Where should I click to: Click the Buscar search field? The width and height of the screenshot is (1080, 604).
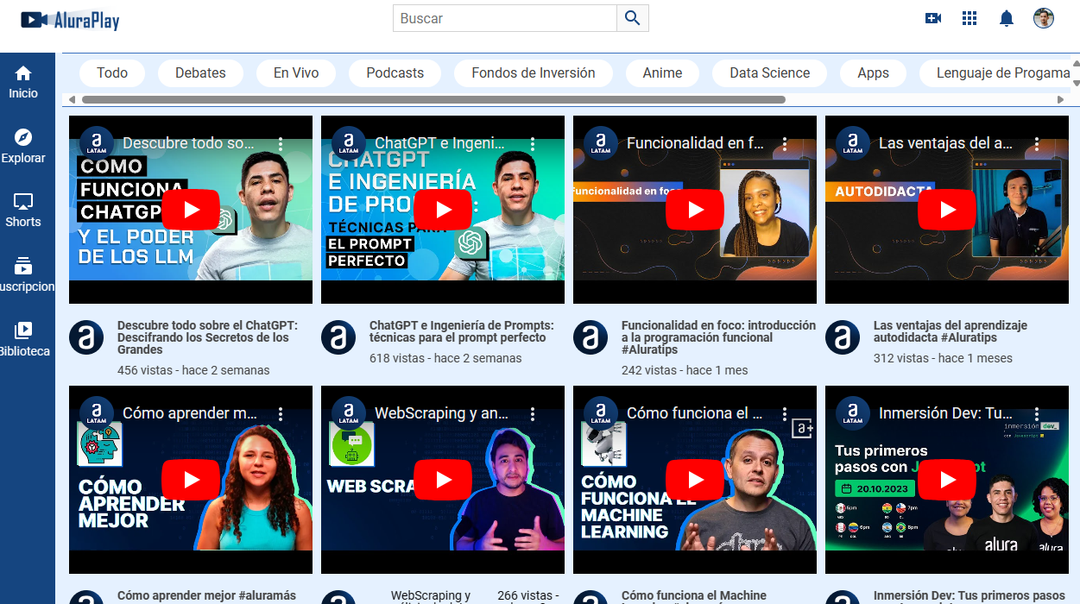[505, 18]
